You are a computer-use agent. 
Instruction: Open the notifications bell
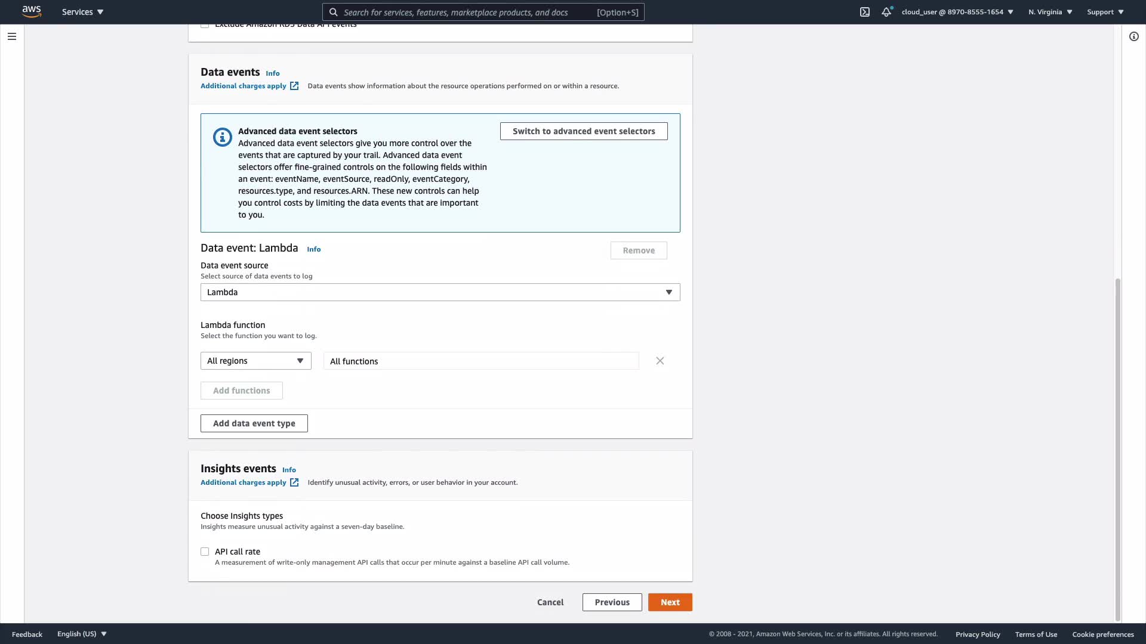[886, 12]
